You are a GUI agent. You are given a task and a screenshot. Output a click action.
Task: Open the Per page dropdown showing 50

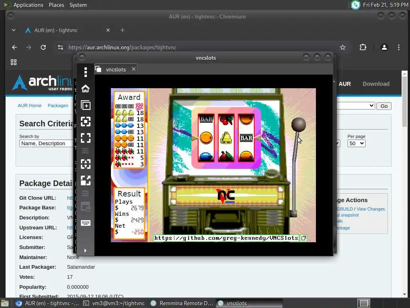pos(356,143)
